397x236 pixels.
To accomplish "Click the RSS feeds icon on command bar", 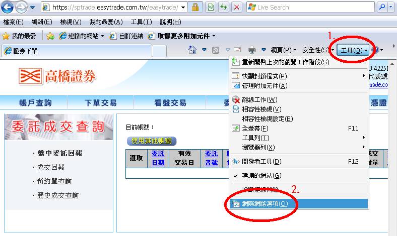I will (x=216, y=50).
